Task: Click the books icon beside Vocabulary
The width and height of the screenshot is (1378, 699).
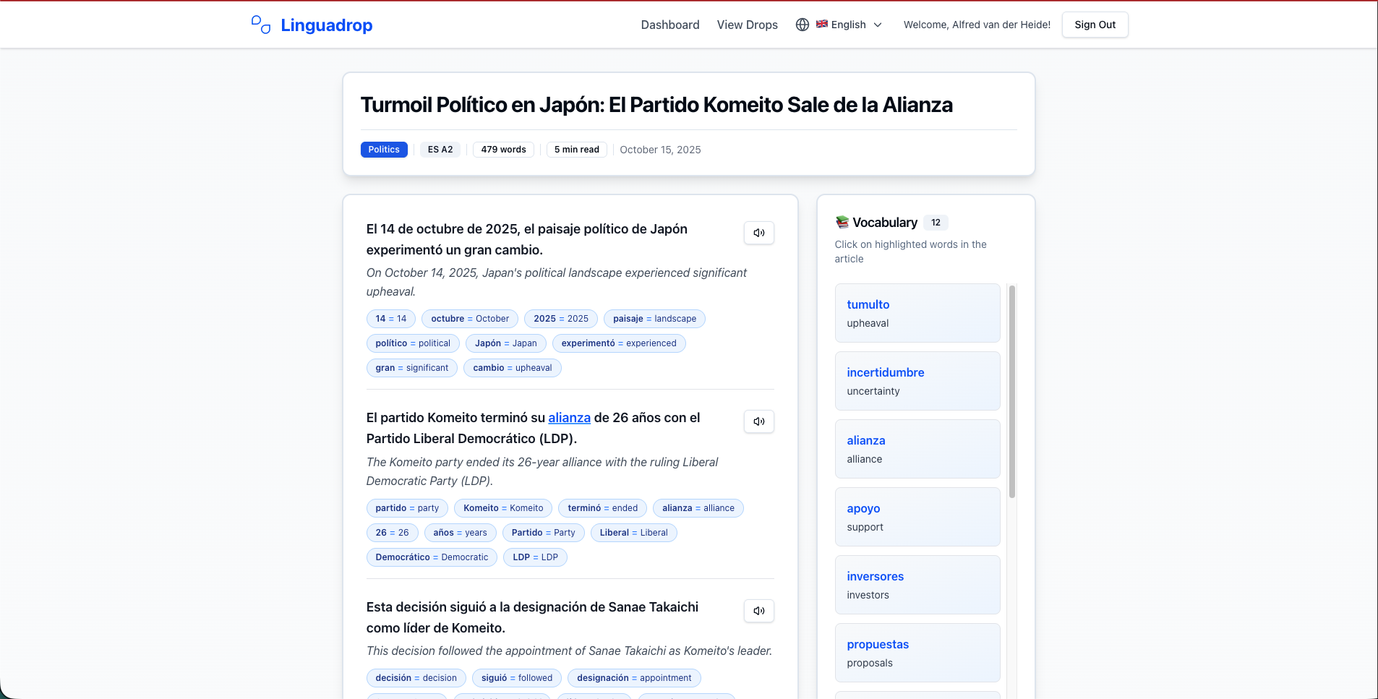Action: tap(842, 222)
